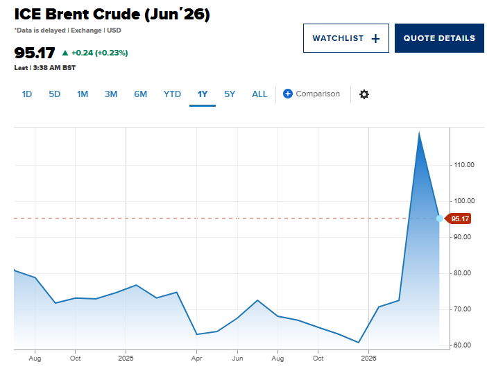Open chart settings gear icon
Viewport: 487px width, 371px height.
[364, 94]
